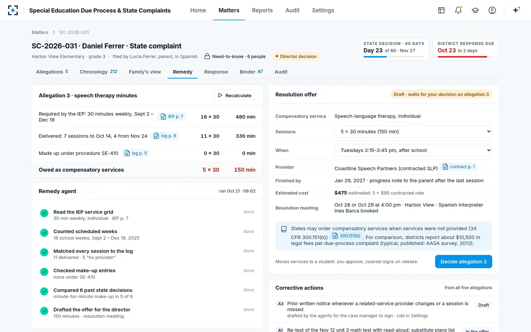Click the green check for Read the IEP service grid
This screenshot has width=531, height=332.
tap(44, 213)
